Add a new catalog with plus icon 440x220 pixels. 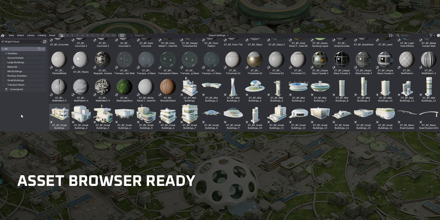coord(43,49)
